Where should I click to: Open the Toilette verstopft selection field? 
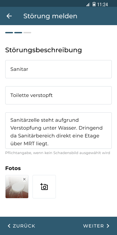[x=58, y=95]
